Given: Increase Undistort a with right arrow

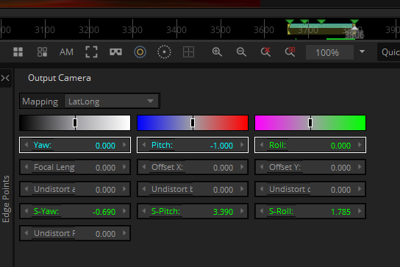Looking at the screenshot, I should pyautogui.click(x=124, y=189).
